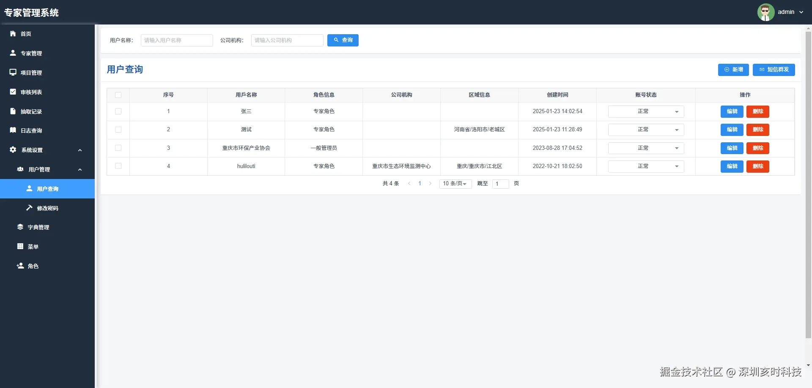Click the add-person icon beside 角色
812x388 pixels.
point(20,266)
